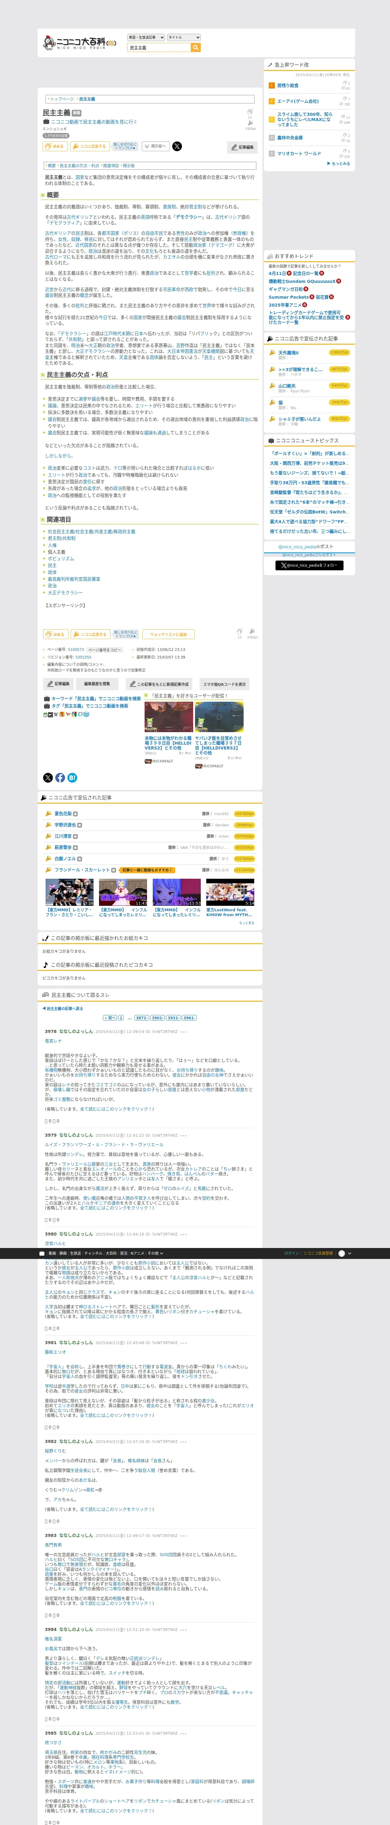The width and height of the screenshot is (390, 1825).
Task: Click 生放送 in dark service bar
Action: click(x=75, y=1253)
